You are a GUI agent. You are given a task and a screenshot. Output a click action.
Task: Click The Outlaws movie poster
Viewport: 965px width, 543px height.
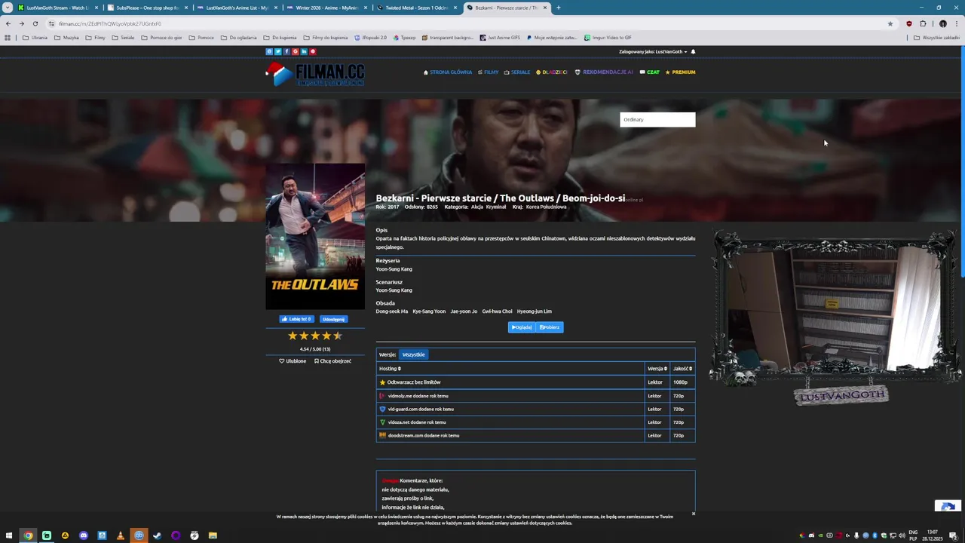coord(315,237)
